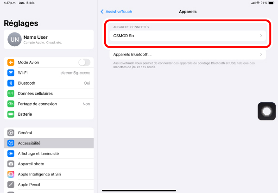This screenshot has height=194, width=278.
Task: Expand Appareils Bluetooth… chevron
Action: 261,54
